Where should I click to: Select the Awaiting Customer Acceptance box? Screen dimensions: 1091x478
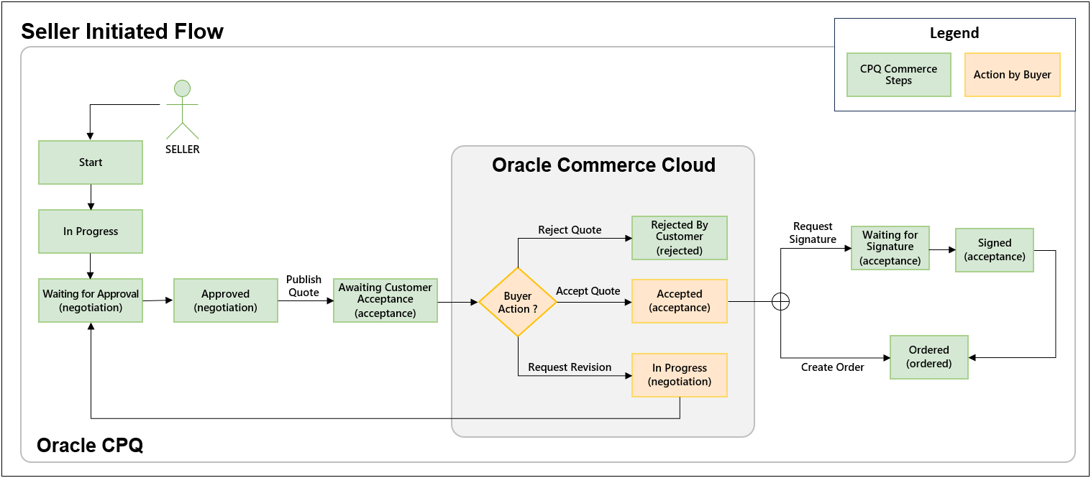point(385,300)
